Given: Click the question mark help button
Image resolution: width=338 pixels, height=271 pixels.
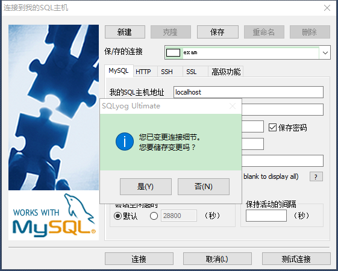Looking at the screenshot, I should click(x=316, y=176).
